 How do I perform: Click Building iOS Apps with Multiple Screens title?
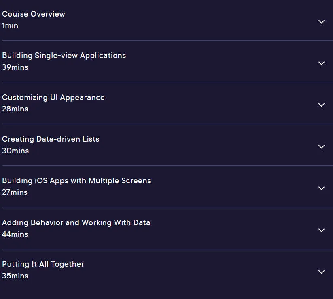coord(76,181)
